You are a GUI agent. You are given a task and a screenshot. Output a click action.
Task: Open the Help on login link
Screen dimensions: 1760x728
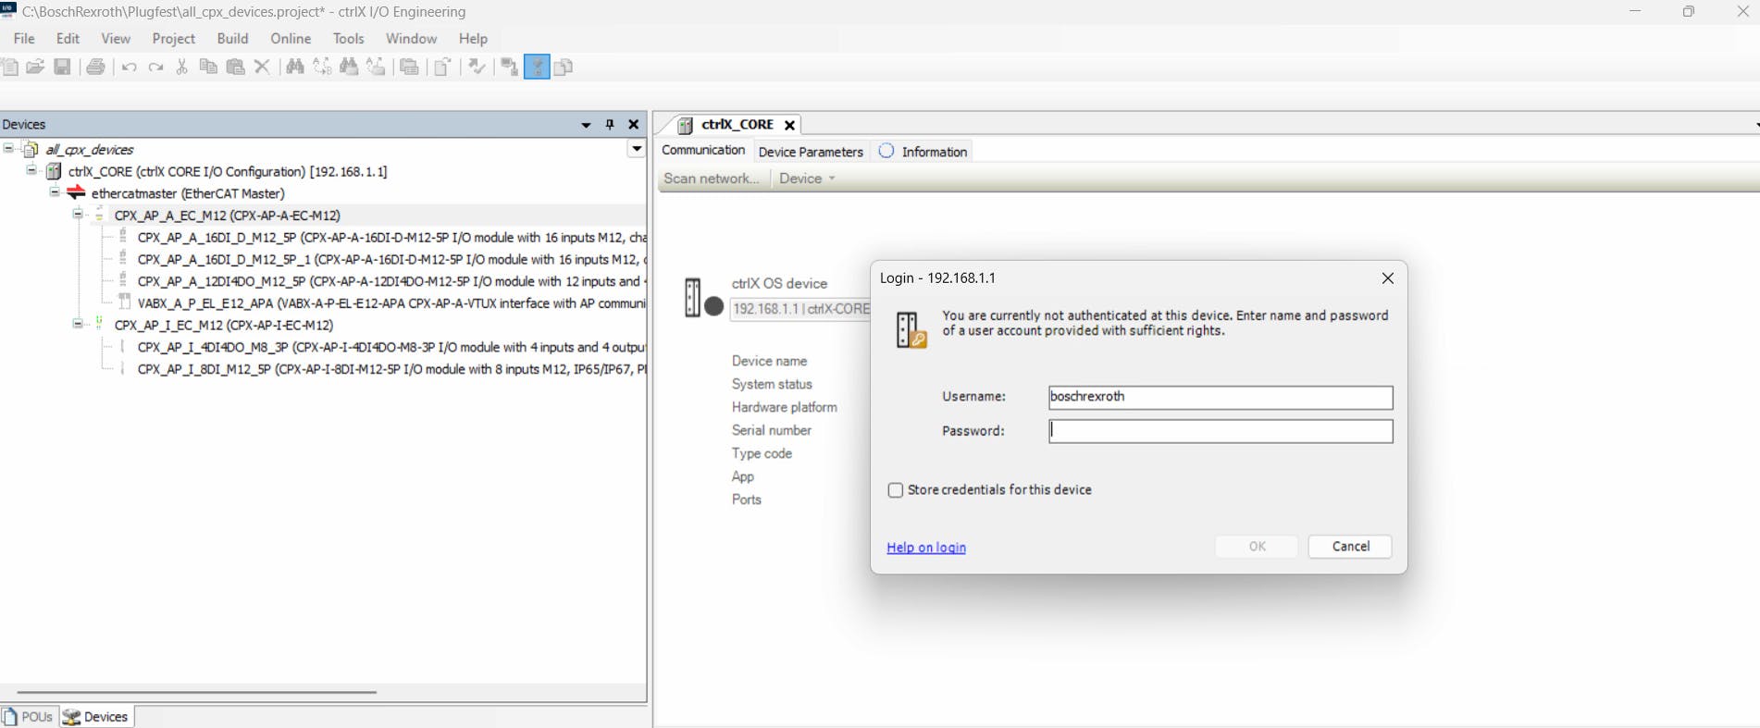pos(926,548)
